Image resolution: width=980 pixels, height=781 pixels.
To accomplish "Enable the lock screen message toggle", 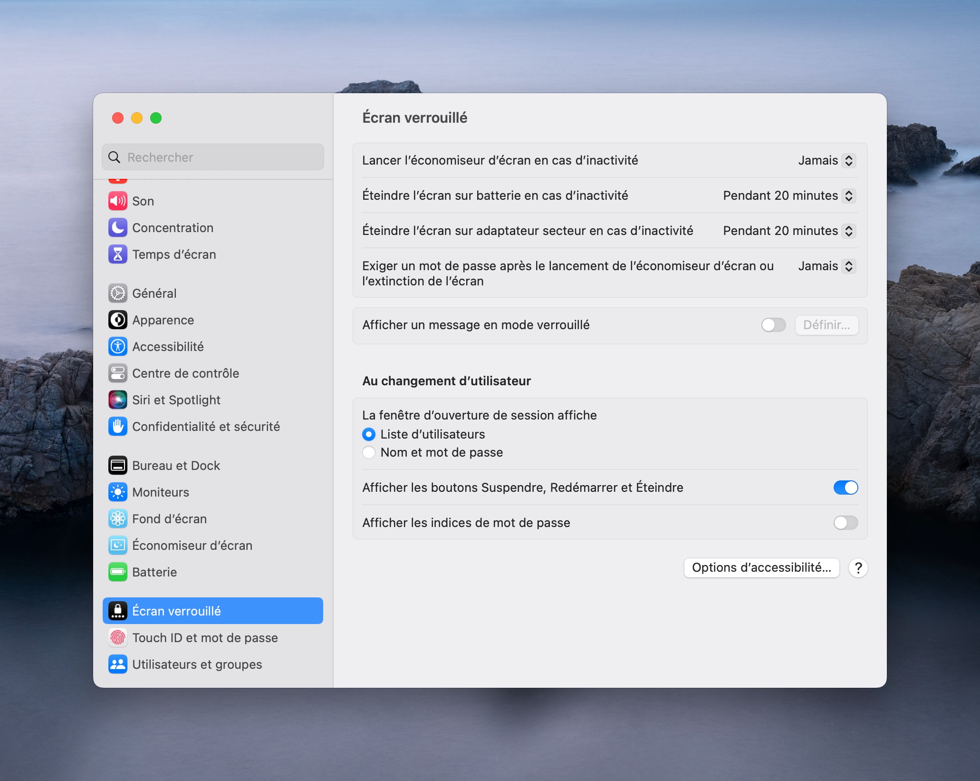I will [773, 325].
